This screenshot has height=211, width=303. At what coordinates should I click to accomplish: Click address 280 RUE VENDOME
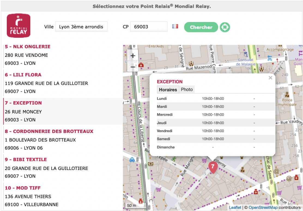pyautogui.click(x=26, y=55)
